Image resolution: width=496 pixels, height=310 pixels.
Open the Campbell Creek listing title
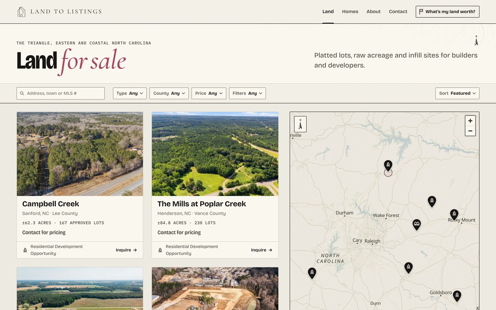tap(51, 204)
